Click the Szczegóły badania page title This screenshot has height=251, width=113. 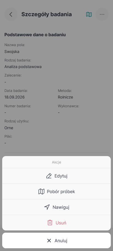[47, 15]
